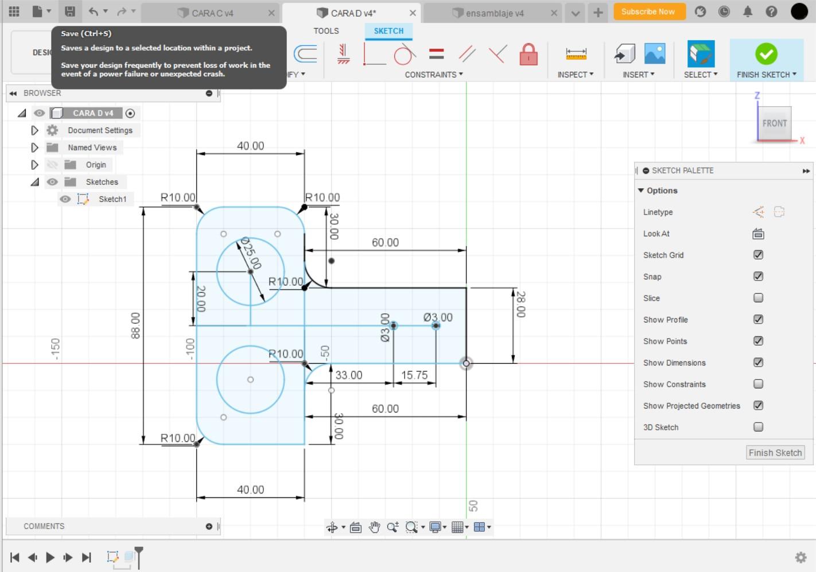Screen dimensions: 816x572
Task: Toggle Show Points checkbox
Action: [758, 341]
